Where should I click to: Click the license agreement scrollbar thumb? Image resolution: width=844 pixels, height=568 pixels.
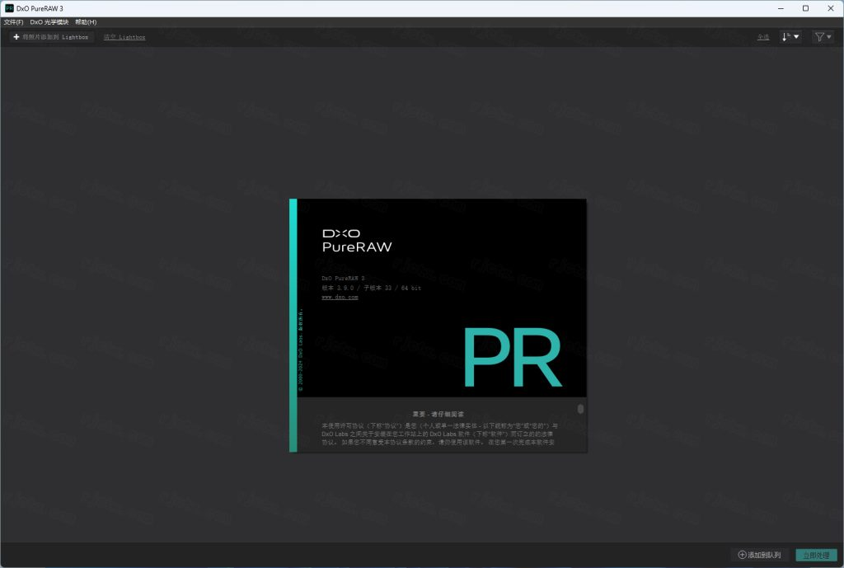(x=580, y=409)
